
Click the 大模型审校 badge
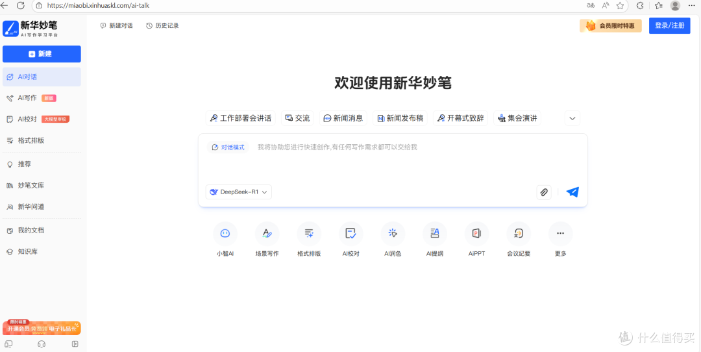coord(55,119)
